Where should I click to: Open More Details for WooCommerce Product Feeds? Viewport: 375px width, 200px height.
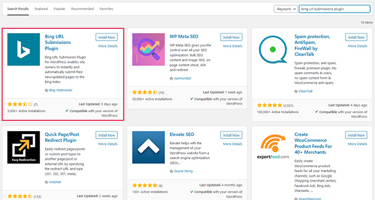(357, 144)
